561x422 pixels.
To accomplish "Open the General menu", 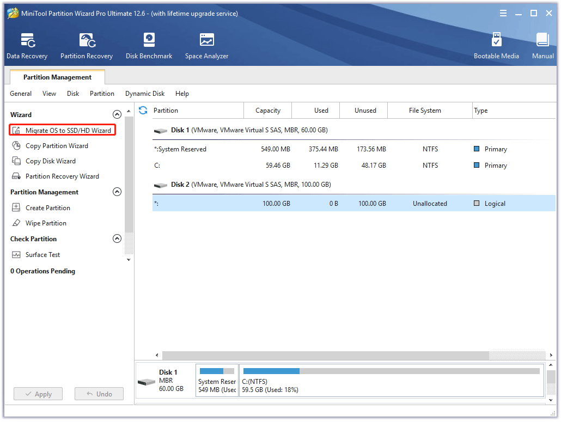I will 21,93.
